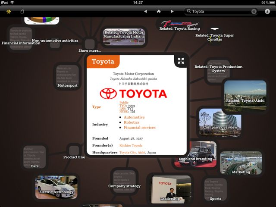Screen dimensions: 276x207
Task: Follow the Automotive link
Action: [x=134, y=117]
